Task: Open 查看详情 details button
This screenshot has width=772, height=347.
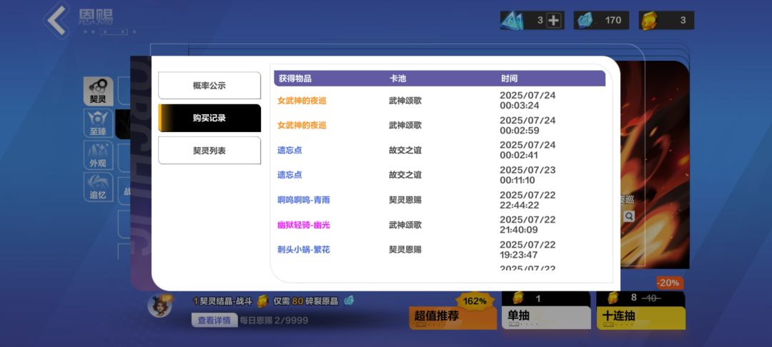Action: point(214,321)
